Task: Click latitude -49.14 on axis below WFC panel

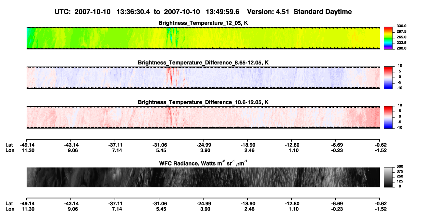Action: click(x=27, y=203)
